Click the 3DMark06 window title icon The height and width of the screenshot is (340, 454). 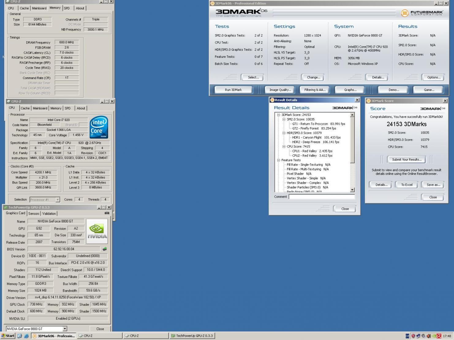click(x=213, y=3)
